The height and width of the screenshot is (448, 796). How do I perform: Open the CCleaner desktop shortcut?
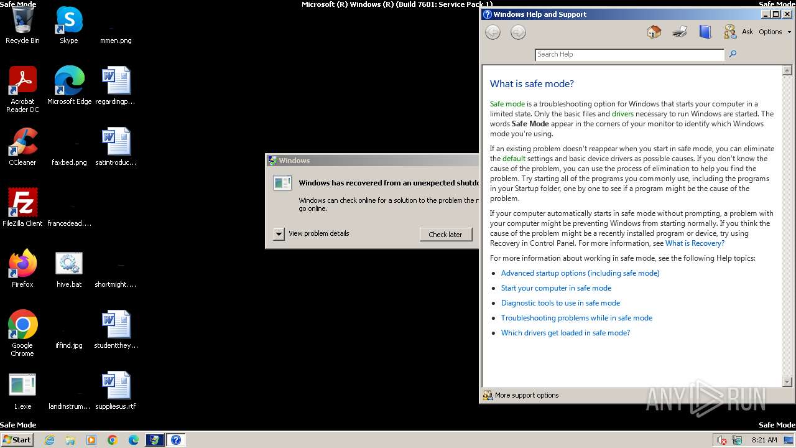(22, 147)
